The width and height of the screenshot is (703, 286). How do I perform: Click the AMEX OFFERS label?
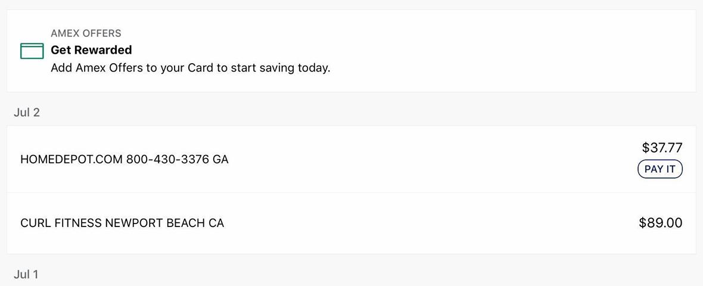[x=86, y=33]
